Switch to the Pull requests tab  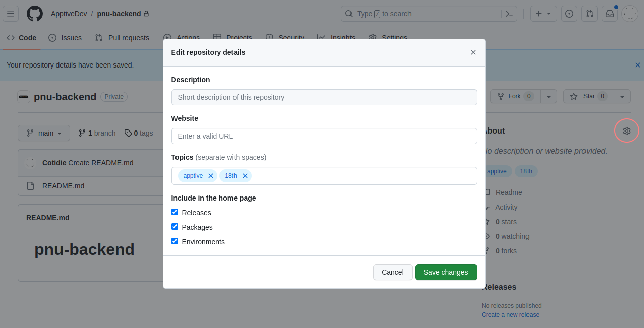point(122,38)
